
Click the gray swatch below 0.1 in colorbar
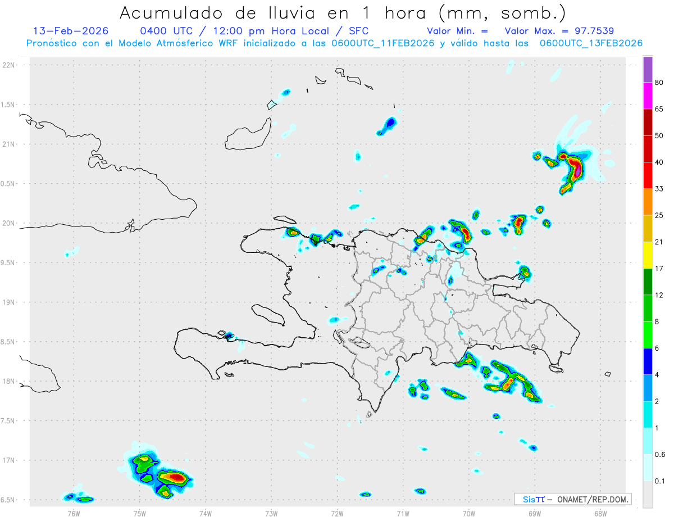tap(648, 494)
